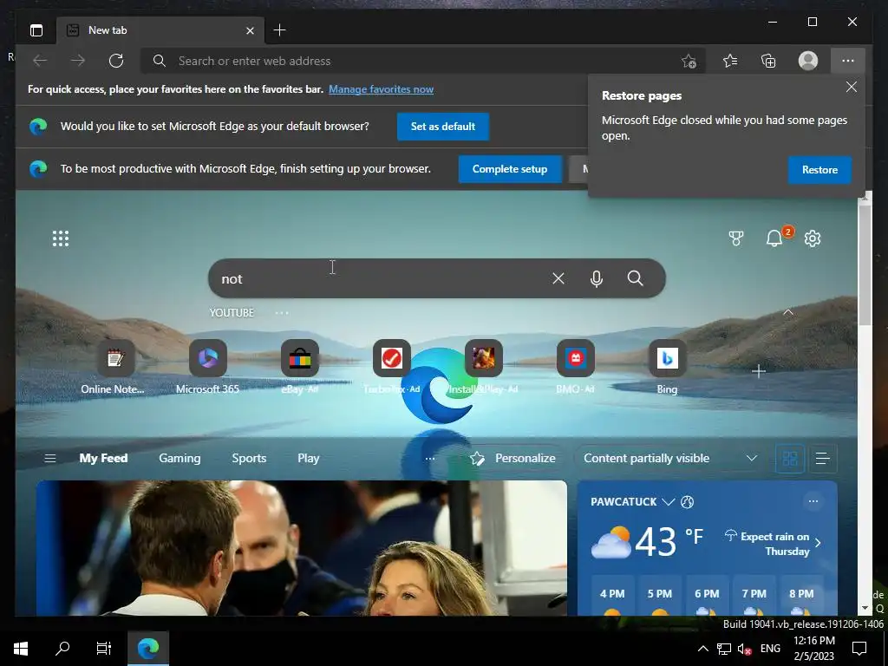Select the Sports feed tab
The image size is (888, 666).
click(x=249, y=458)
